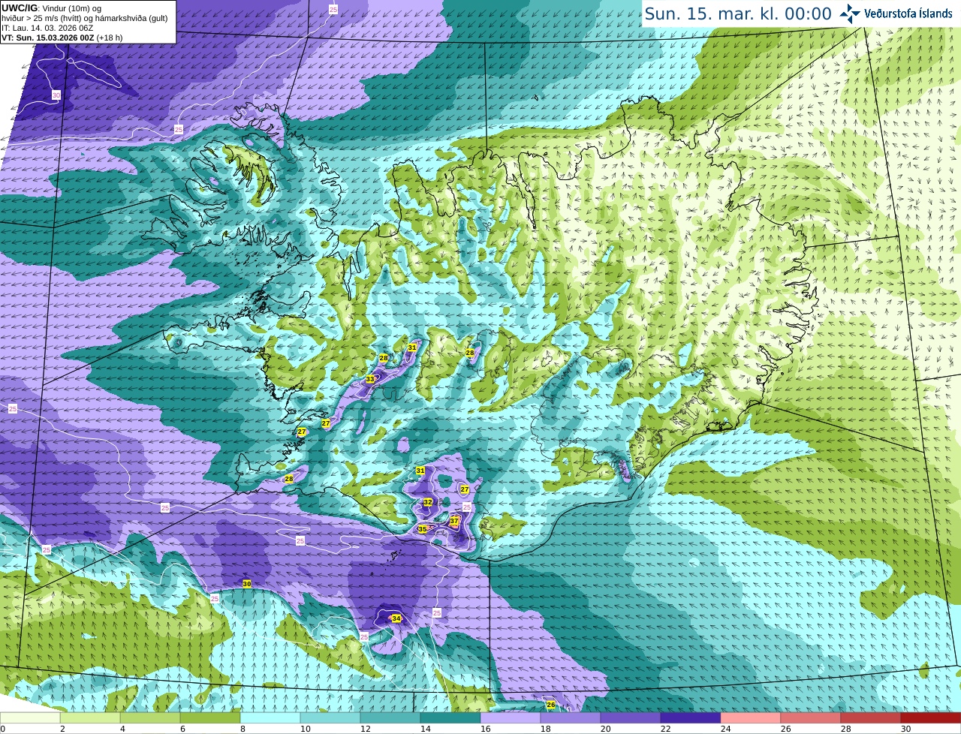
Task: Select the light lavender 16–18 legend swatch
Action: click(x=511, y=718)
